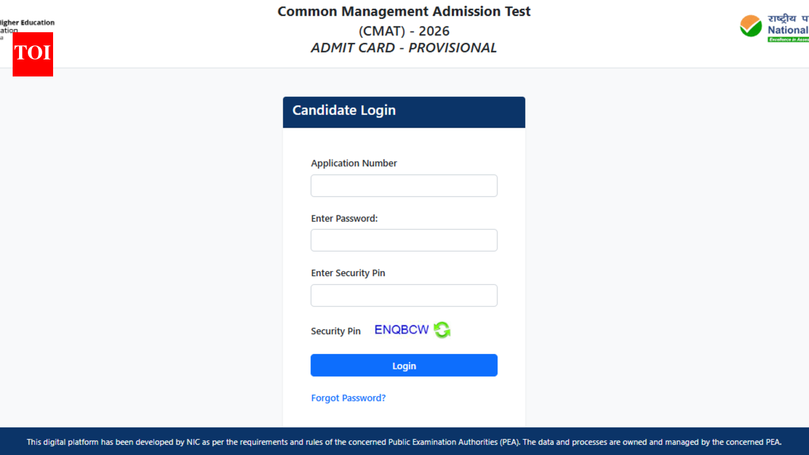Viewport: 809px width, 455px height.
Task: Click the Security Pin label text
Action: pos(336,331)
